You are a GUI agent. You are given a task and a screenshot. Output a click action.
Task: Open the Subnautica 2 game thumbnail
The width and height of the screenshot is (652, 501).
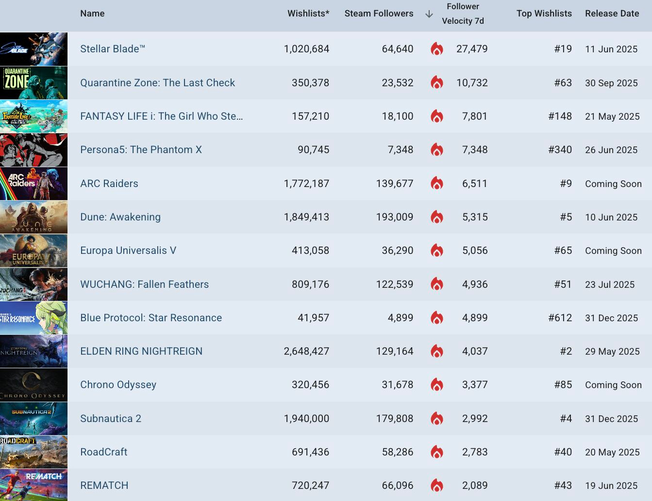coord(33,418)
